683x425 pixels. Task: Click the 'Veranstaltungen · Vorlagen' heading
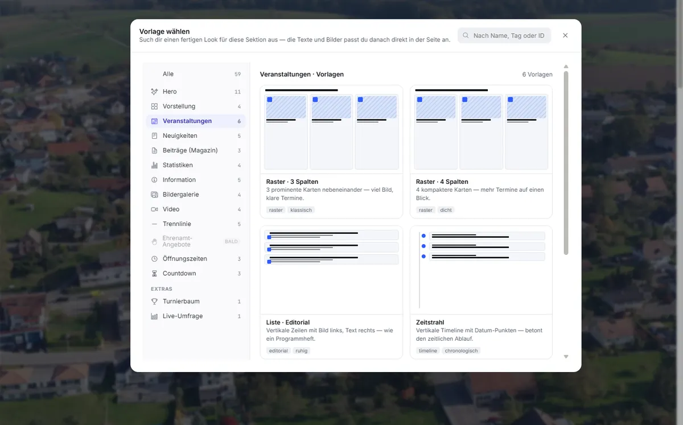tap(302, 75)
